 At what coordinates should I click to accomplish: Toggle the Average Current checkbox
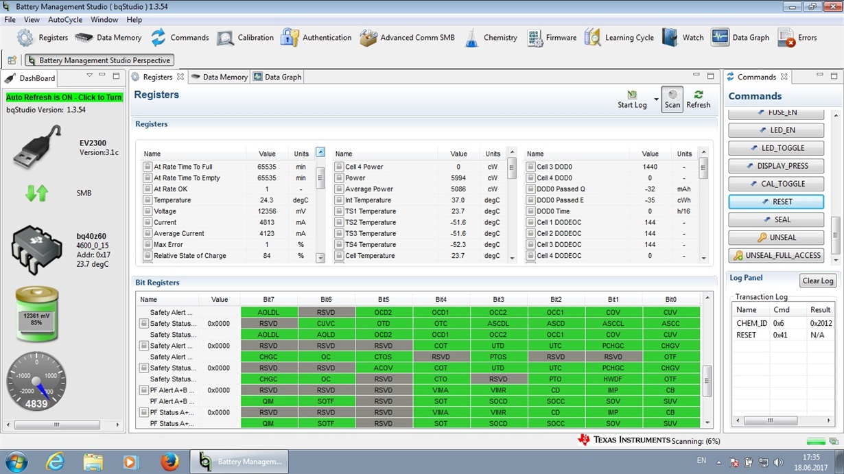pyautogui.click(x=147, y=233)
